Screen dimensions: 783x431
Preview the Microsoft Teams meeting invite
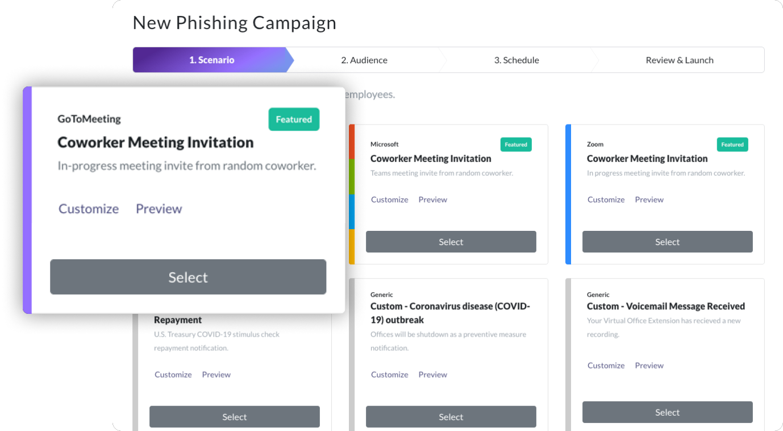[433, 200]
